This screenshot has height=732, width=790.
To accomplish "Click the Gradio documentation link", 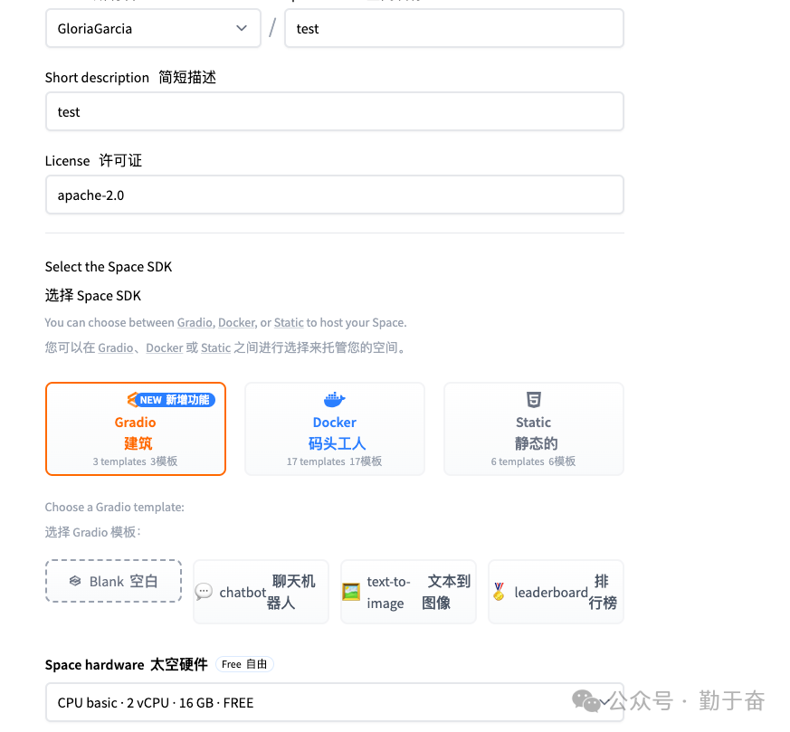I will [195, 322].
